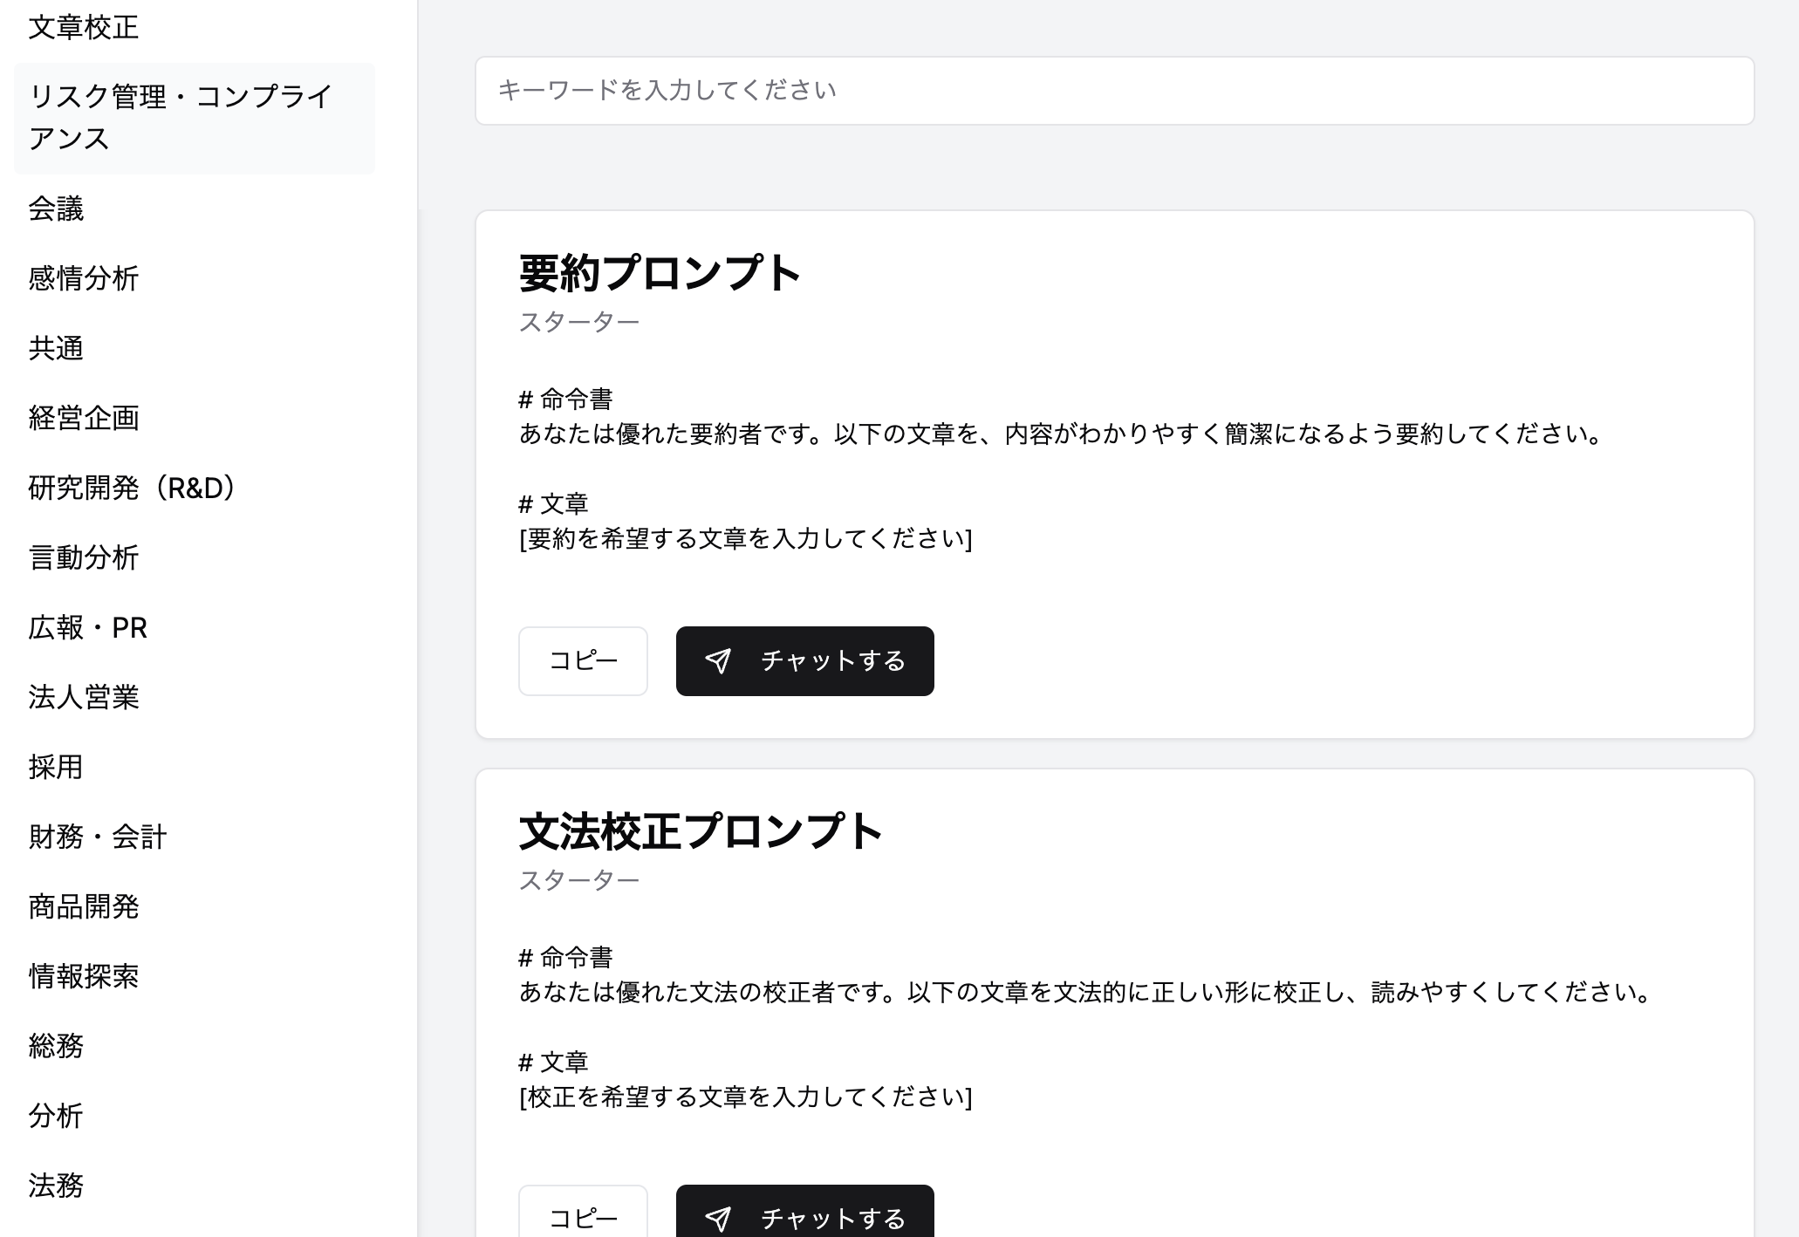Copy the 要約プロンプト prompt
The height and width of the screenshot is (1237, 1799).
click(583, 661)
